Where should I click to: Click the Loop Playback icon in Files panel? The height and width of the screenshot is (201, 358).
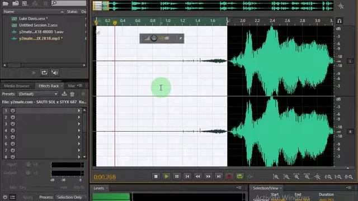pyautogui.click(x=44, y=73)
